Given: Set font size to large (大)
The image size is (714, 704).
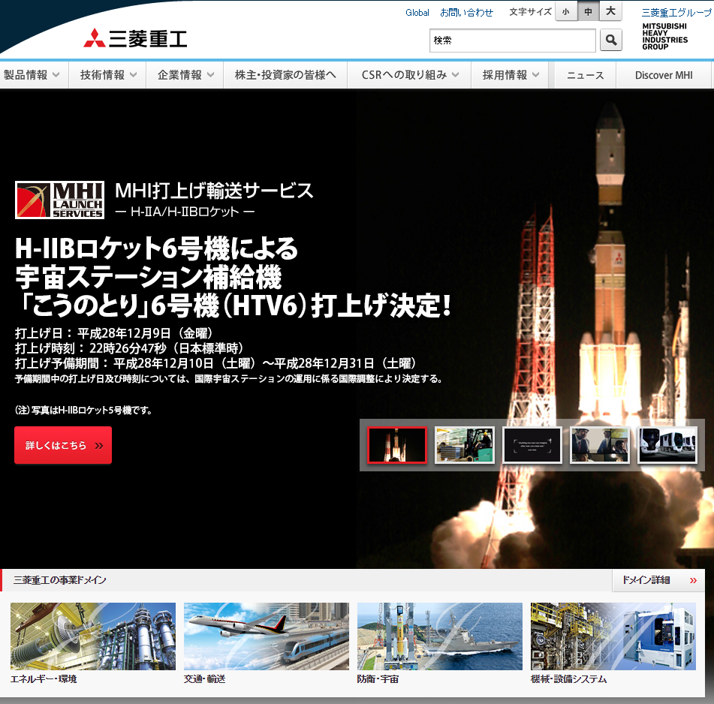Looking at the screenshot, I should click(610, 12).
